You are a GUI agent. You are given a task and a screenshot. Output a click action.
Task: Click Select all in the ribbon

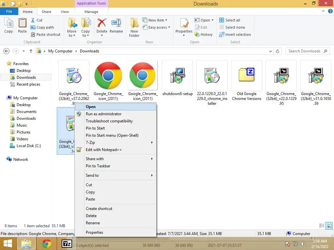click(230, 20)
